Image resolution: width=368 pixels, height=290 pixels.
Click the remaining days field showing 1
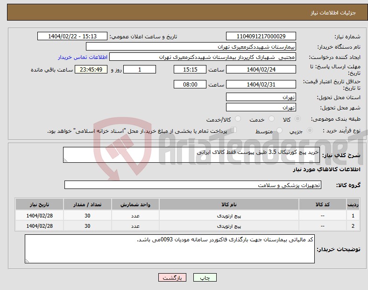tap(140, 69)
